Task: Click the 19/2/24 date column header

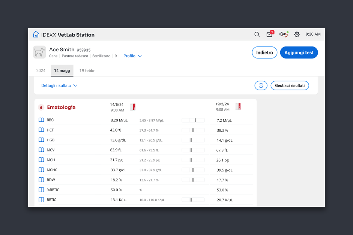Action: coord(222,104)
